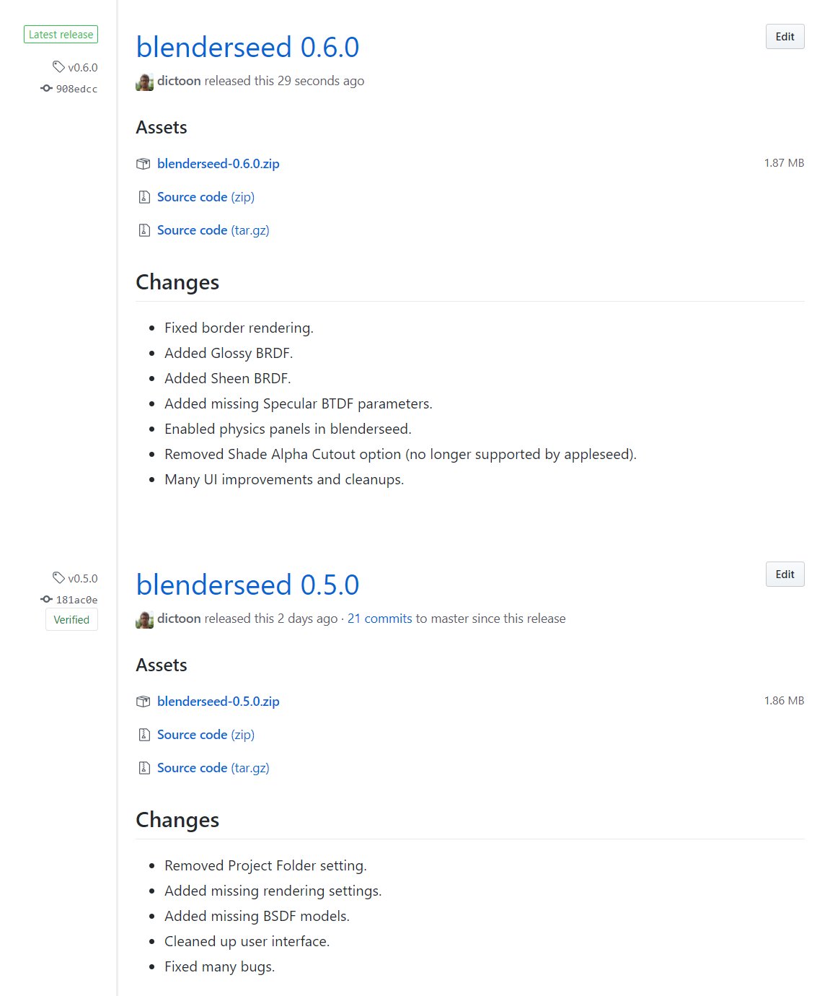Click the Latest release badge
Image resolution: width=830 pixels, height=996 pixels.
(x=61, y=33)
